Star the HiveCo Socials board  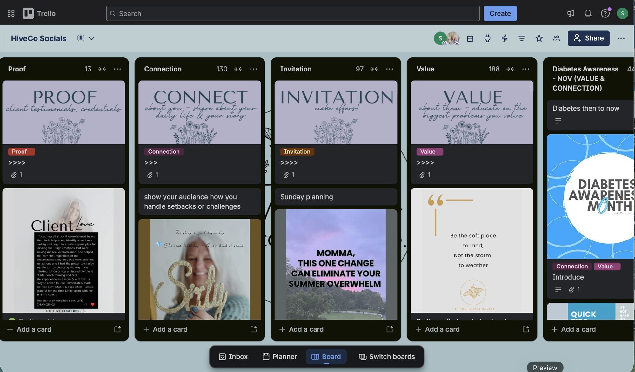(539, 38)
